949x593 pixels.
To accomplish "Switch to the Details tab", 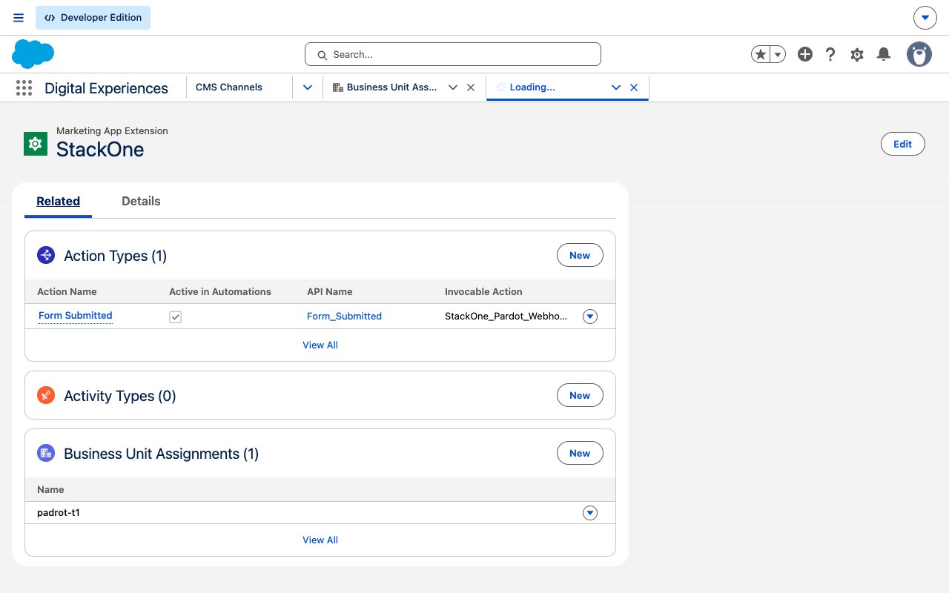I will (141, 201).
